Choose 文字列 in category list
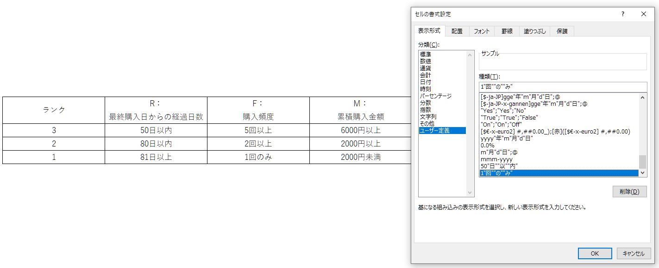 (428, 117)
